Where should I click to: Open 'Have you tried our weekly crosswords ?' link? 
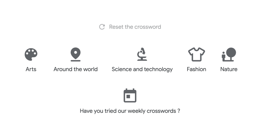130,111
